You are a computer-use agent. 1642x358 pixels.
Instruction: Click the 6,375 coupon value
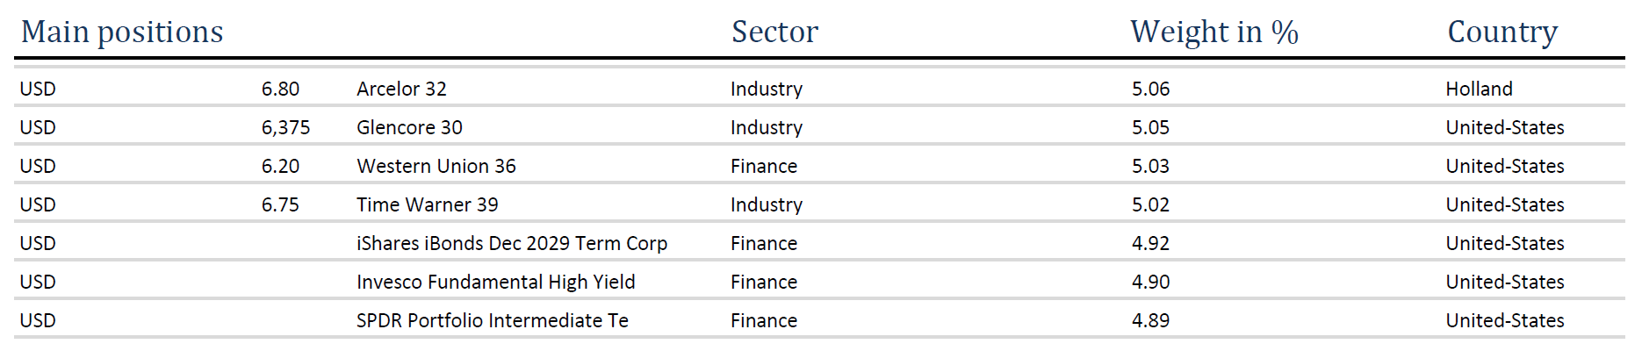(x=285, y=127)
